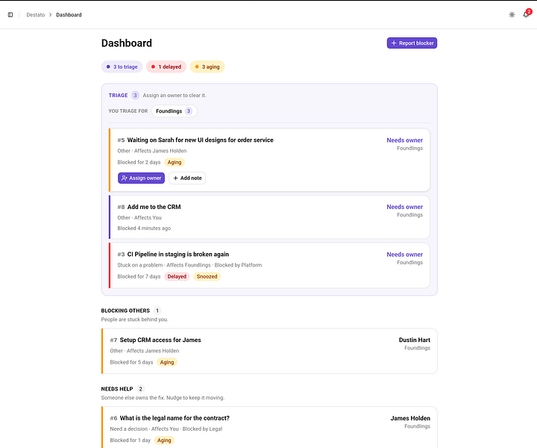This screenshot has width=537, height=448.
Task: Click the Snoozed tag on blocker #3
Action: tap(207, 276)
